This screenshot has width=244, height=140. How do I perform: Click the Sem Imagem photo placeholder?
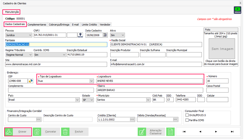(220, 49)
